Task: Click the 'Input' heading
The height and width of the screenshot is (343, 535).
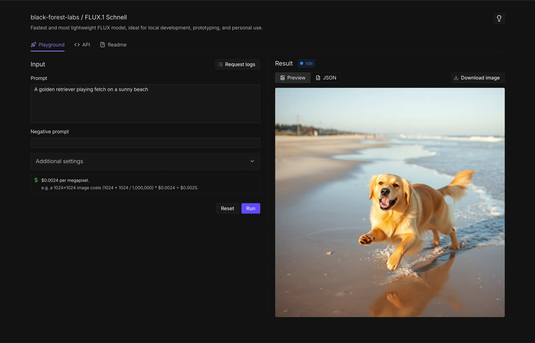Action: coord(38,64)
